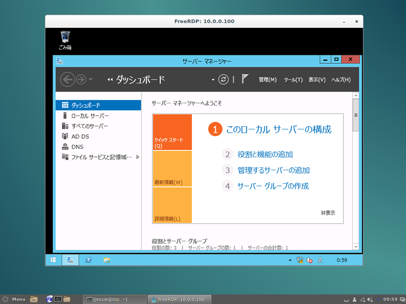Open the folder icon in host panel
The height and width of the screenshot is (304, 406).
tap(67, 299)
